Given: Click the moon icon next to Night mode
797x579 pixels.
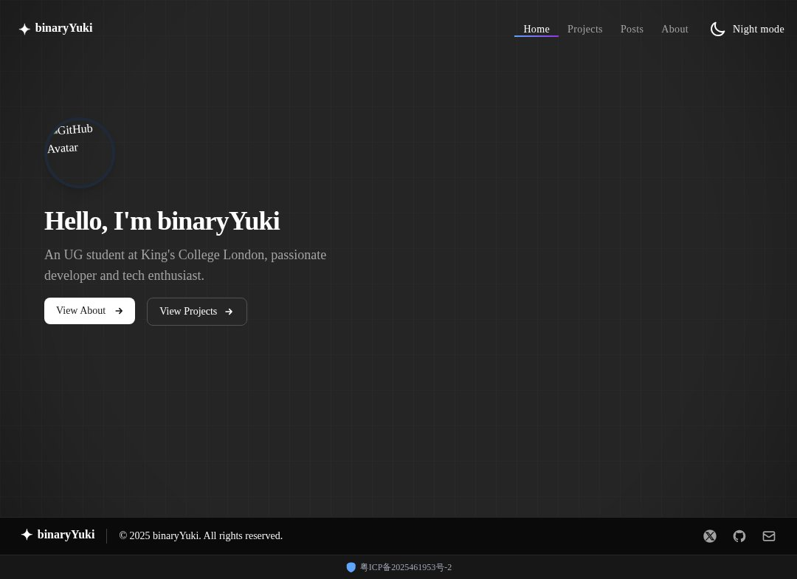Looking at the screenshot, I should (717, 29).
